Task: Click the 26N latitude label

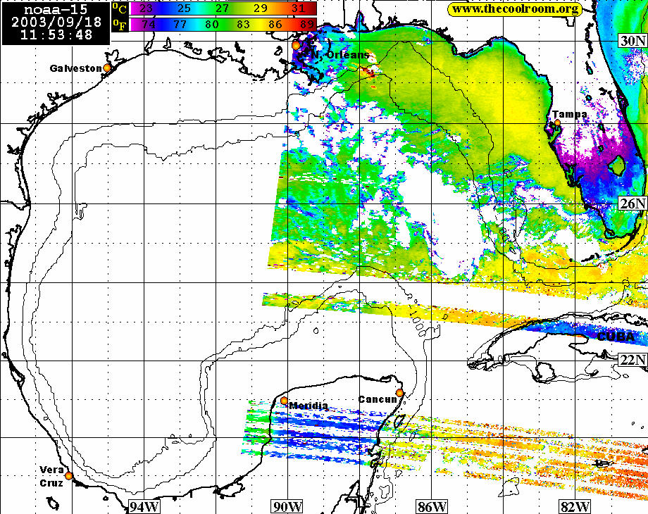Action: point(633,203)
